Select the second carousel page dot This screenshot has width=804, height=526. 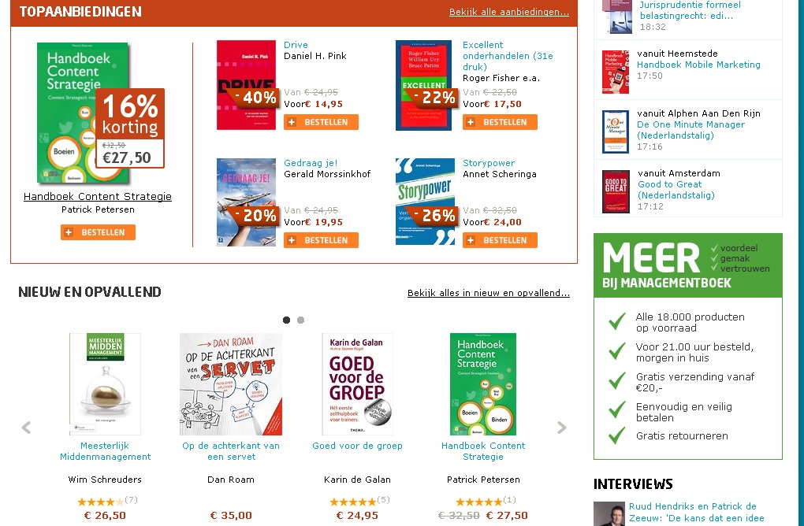300,320
